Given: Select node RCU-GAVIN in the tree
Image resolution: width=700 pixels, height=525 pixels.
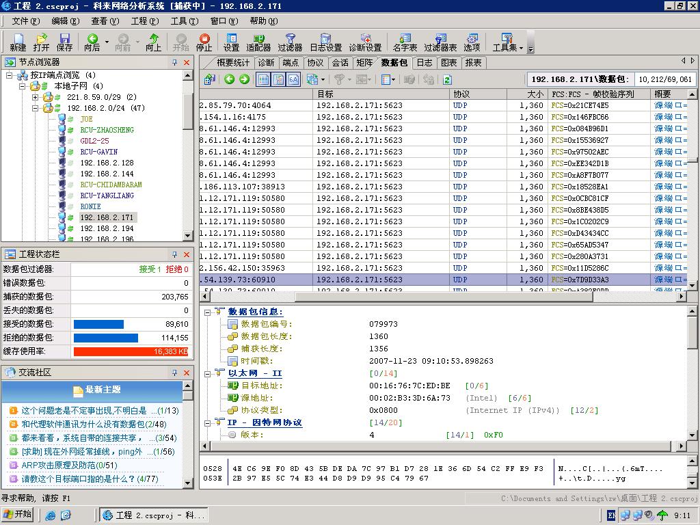Looking at the screenshot, I should tap(98, 152).
